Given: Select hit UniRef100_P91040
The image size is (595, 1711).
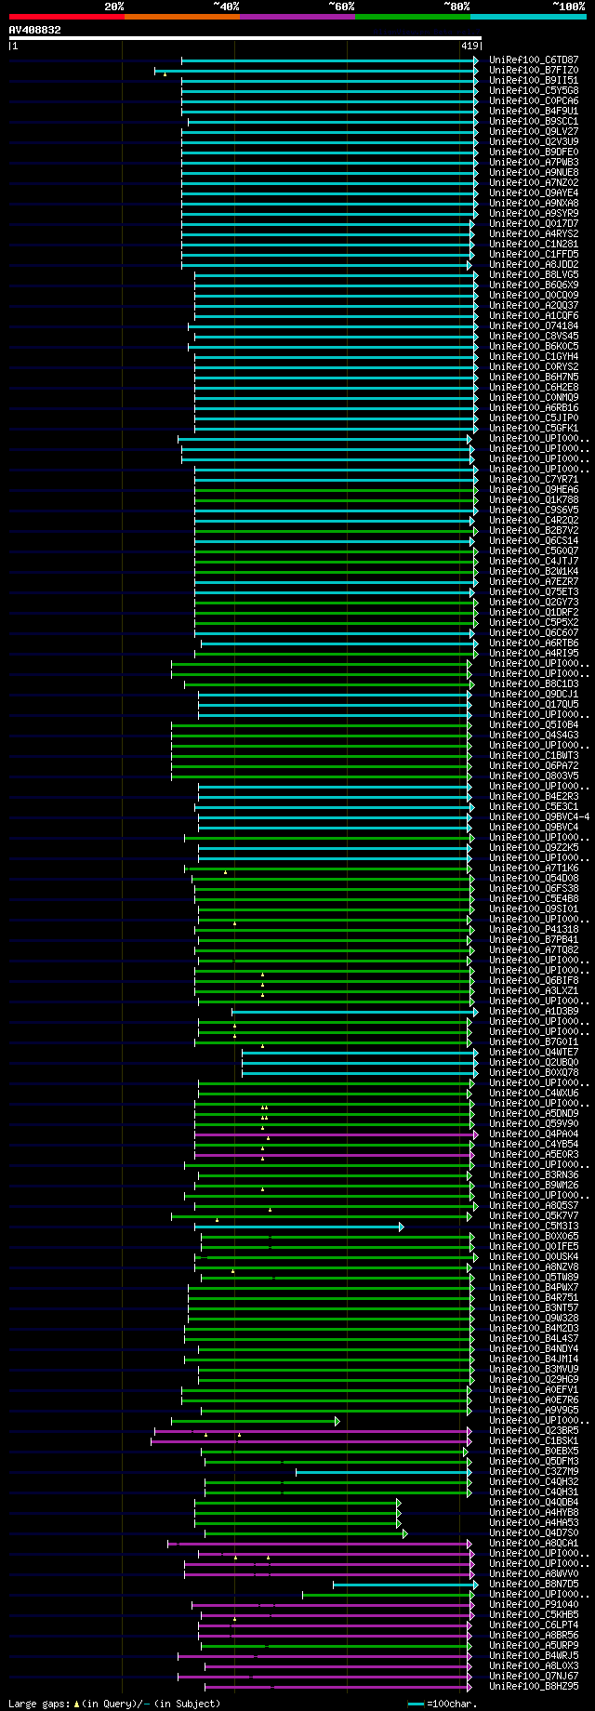Looking at the screenshot, I should coord(534,1605).
